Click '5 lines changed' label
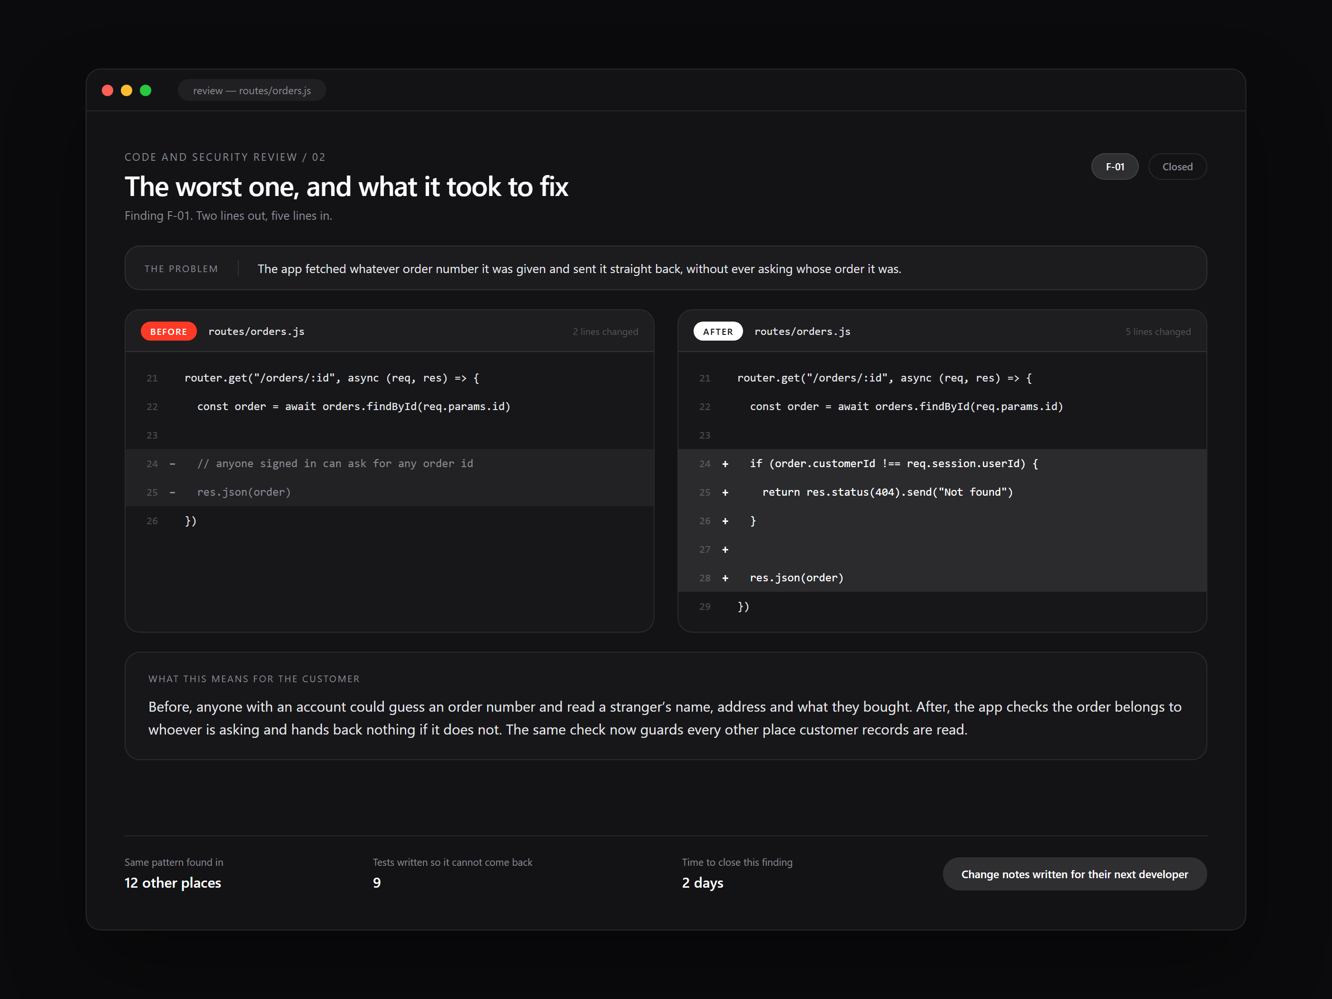Screen dimensions: 1332x999 tap(1158, 332)
